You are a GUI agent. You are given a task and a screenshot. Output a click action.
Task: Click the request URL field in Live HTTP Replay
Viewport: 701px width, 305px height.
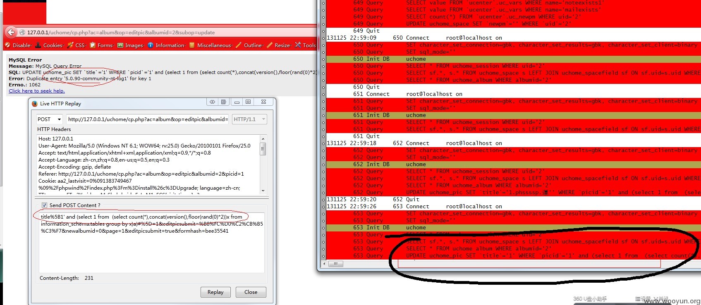(x=147, y=119)
